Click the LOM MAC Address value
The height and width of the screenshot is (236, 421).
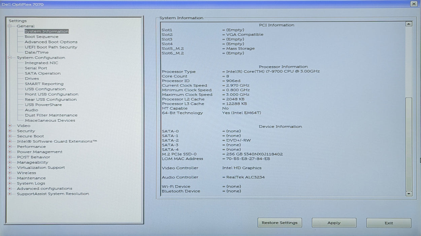tap(248, 159)
